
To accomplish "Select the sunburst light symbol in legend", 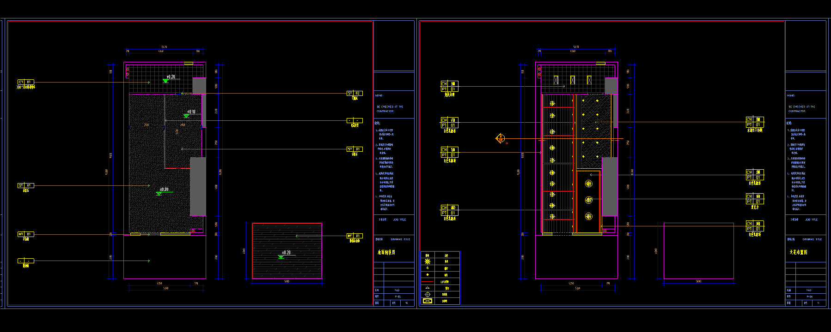I will [428, 261].
